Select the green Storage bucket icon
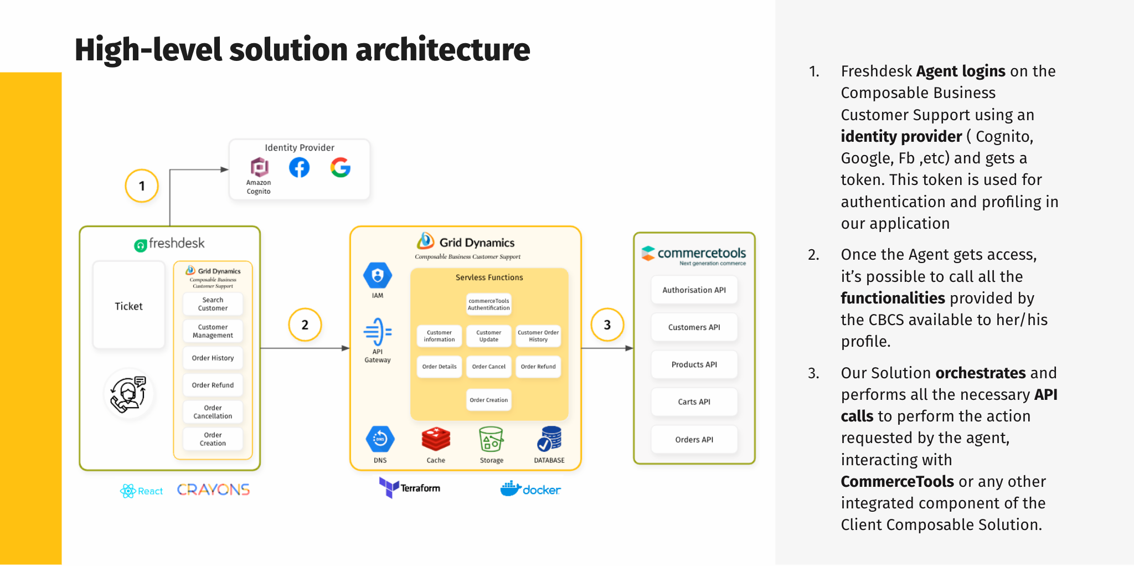The image size is (1134, 566). point(491,440)
